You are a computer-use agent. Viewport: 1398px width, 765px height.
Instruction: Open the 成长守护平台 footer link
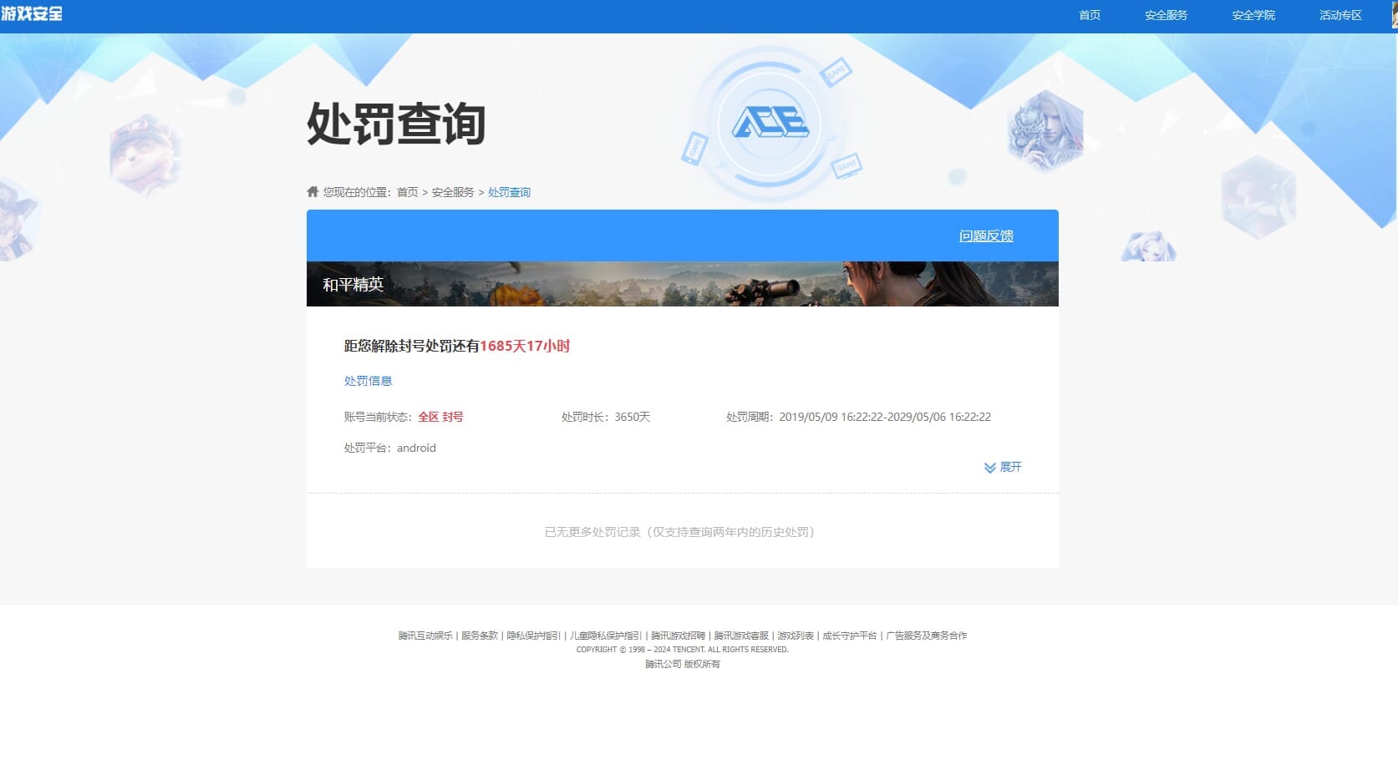point(850,636)
